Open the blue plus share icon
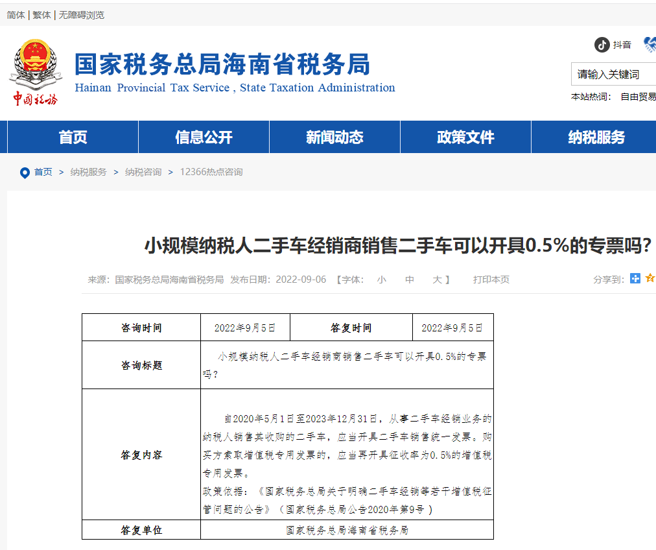 click(x=635, y=278)
